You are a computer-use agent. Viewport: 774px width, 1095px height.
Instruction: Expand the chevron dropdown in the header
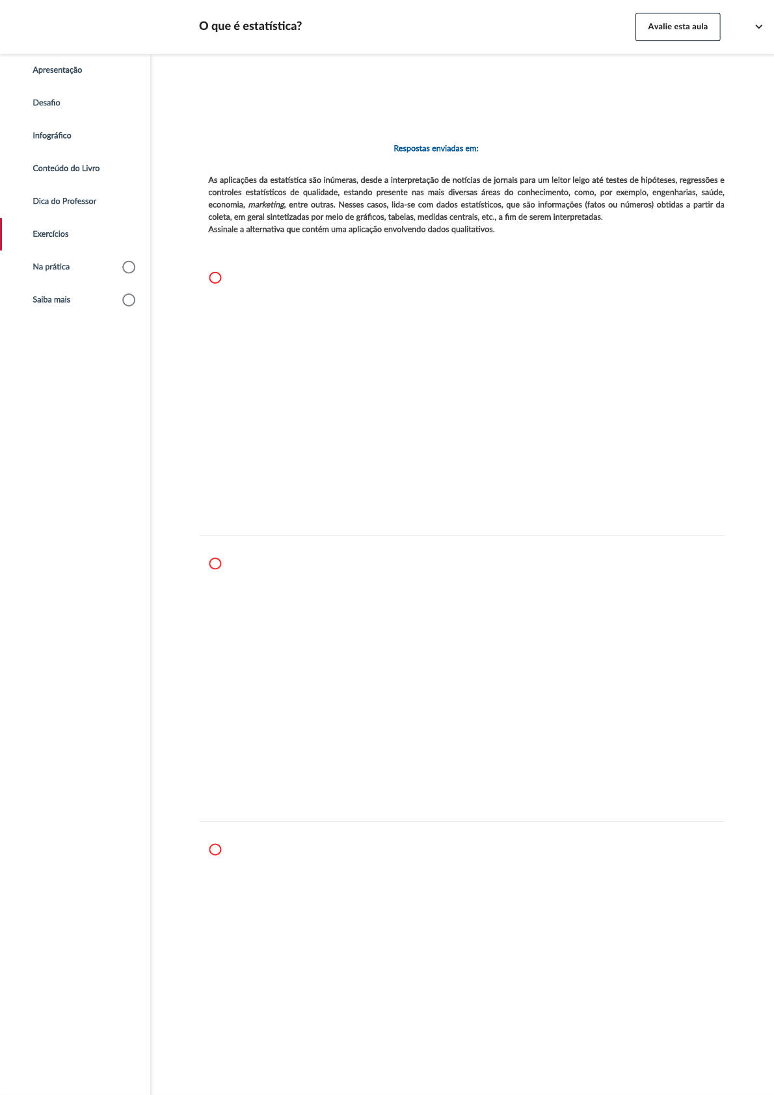tap(758, 27)
